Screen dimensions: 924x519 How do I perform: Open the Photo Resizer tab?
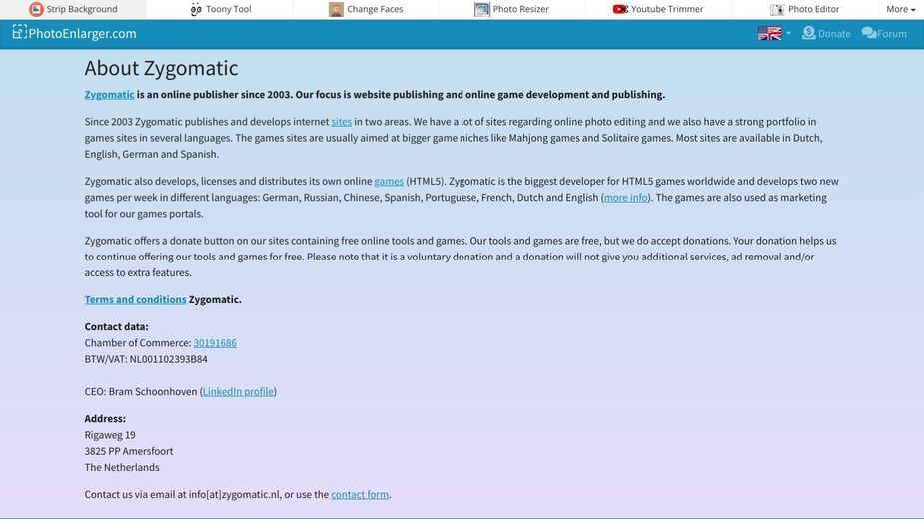tap(512, 9)
